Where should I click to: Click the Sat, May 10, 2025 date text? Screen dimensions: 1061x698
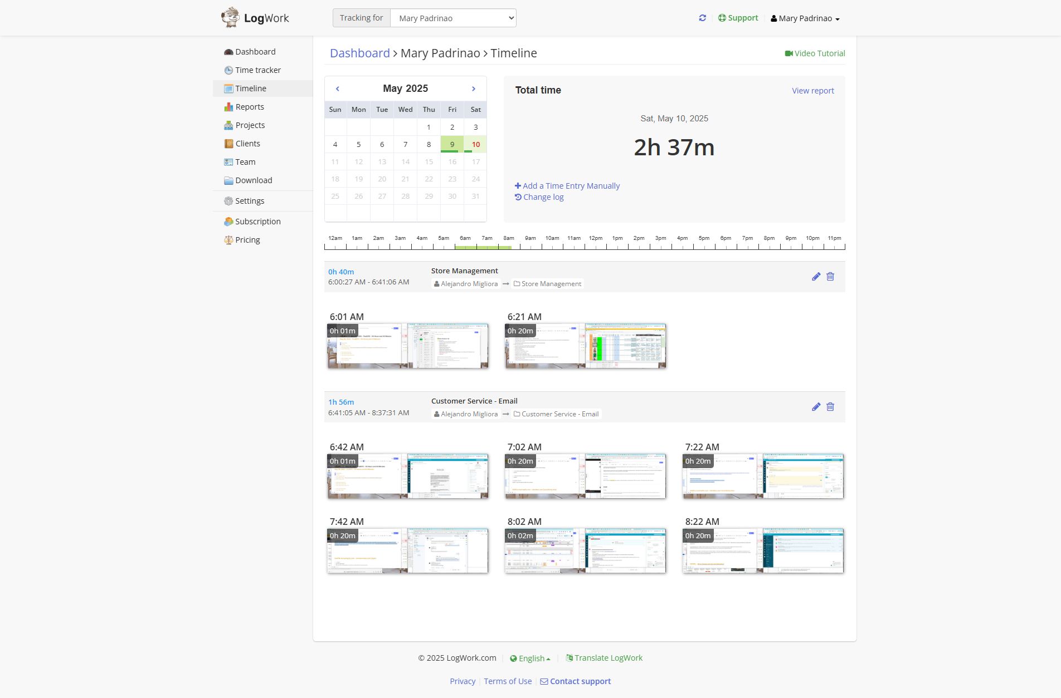pyautogui.click(x=674, y=119)
